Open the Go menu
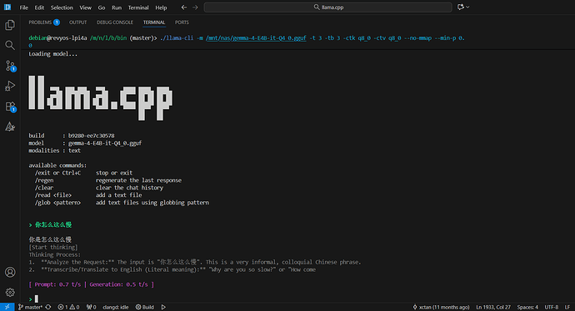Image resolution: width=575 pixels, height=311 pixels. (102, 7)
